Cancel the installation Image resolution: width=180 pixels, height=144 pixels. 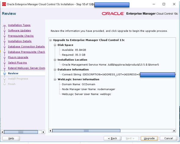(168, 139)
